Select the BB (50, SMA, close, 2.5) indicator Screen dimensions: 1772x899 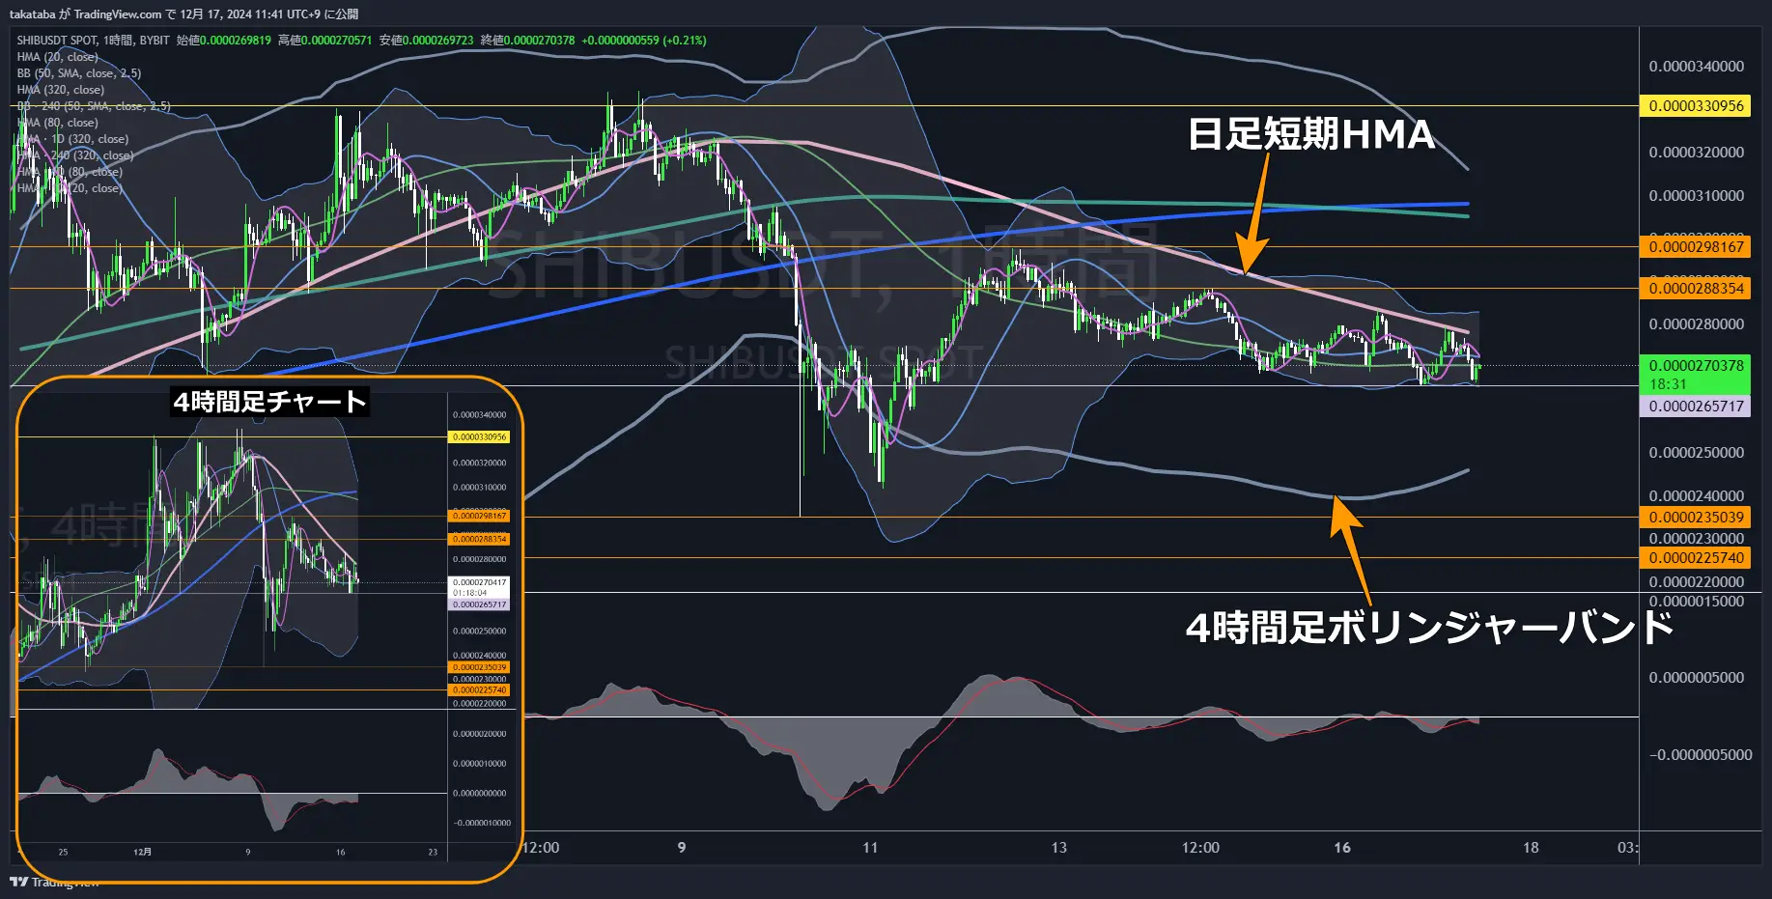[x=79, y=73]
